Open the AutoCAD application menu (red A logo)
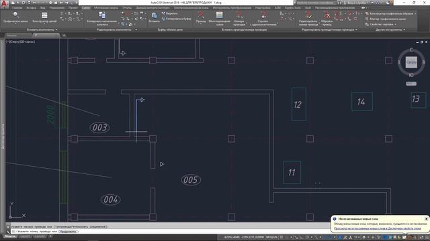 coord(4,4)
